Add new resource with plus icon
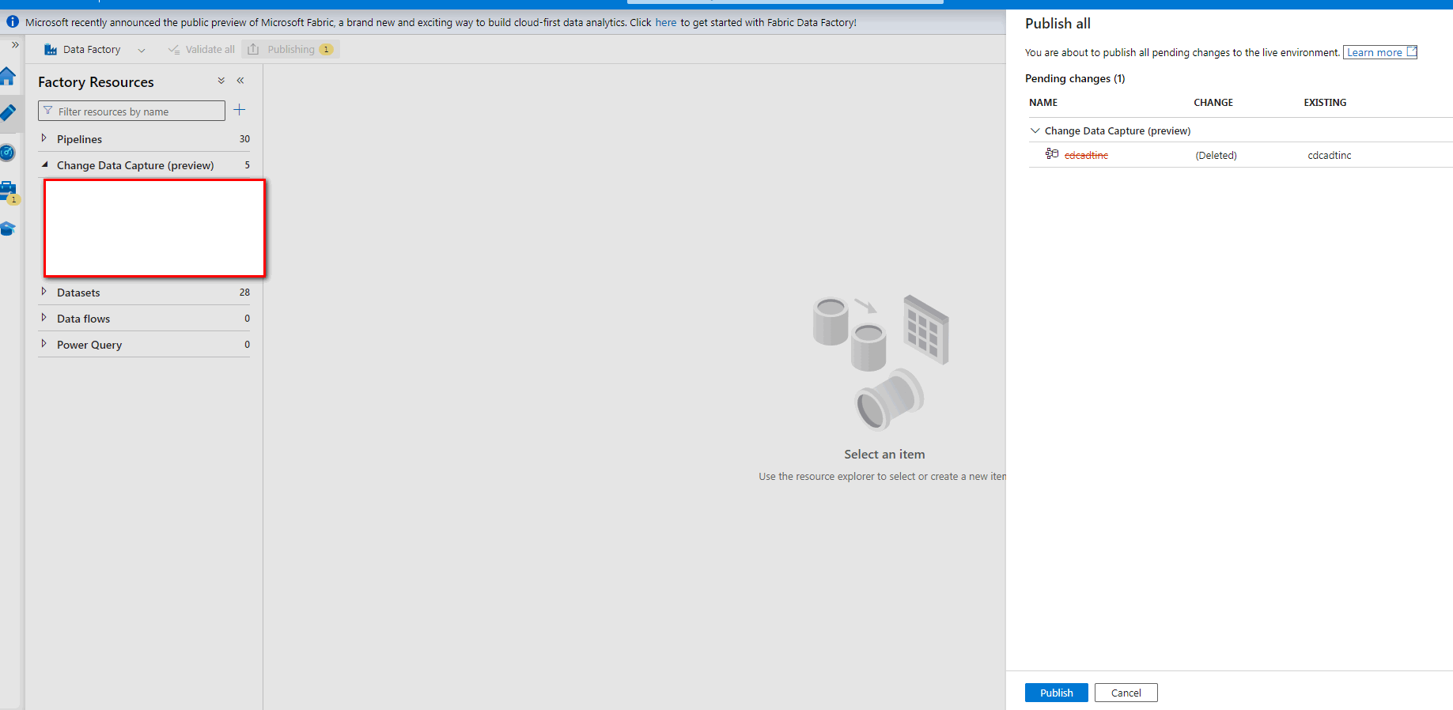This screenshot has height=710, width=1453. 240,110
